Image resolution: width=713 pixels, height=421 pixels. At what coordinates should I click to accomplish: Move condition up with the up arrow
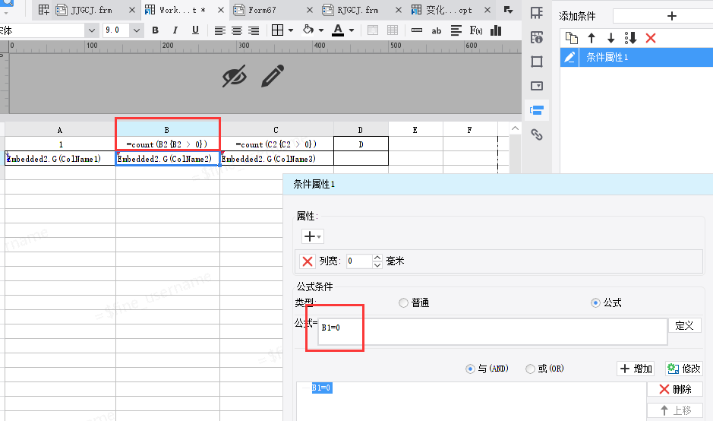pos(592,38)
